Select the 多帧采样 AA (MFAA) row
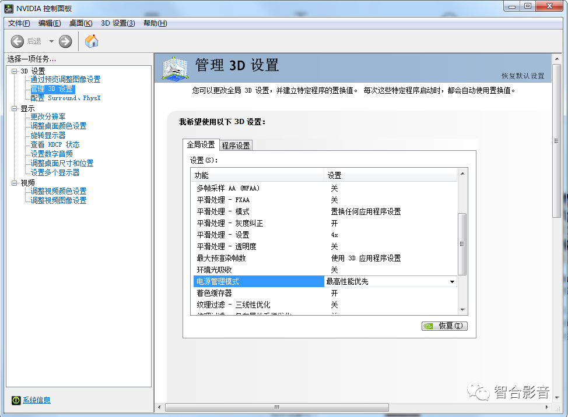The width and height of the screenshot is (568, 417). coord(325,188)
